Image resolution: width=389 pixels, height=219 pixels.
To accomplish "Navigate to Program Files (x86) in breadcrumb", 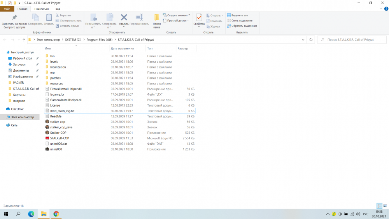I will click(99, 40).
